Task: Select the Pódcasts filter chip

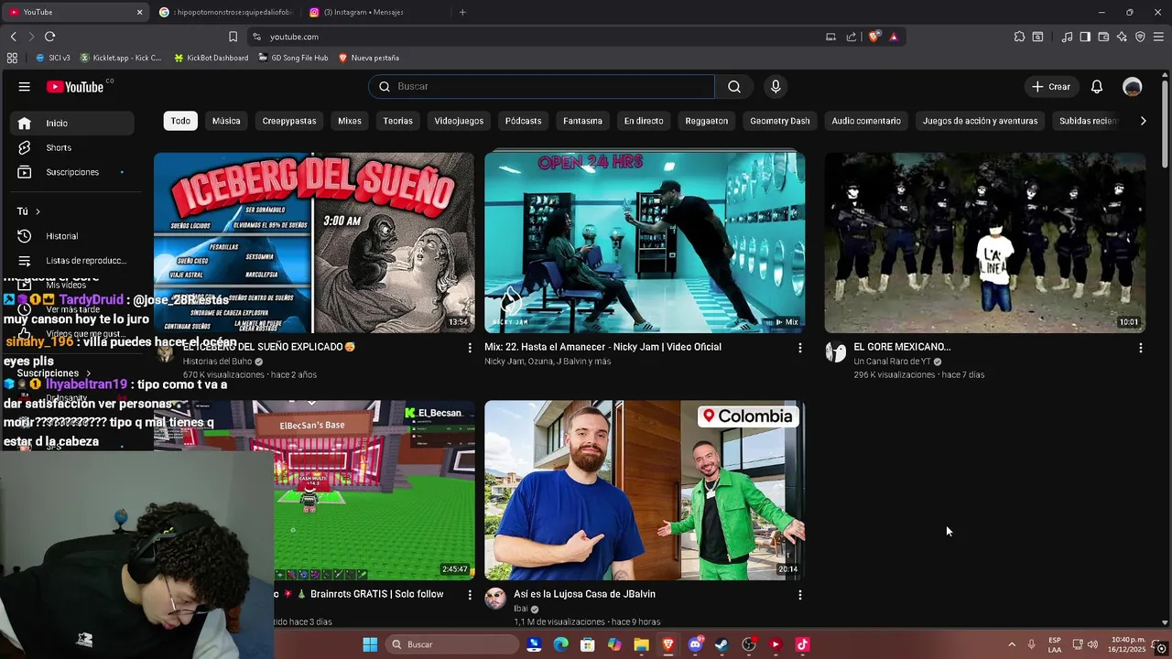Action: point(524,121)
